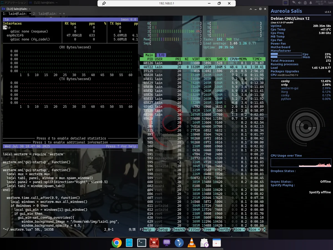
Task: Switch to htop I/O tab
Action: pyautogui.click(x=161, y=55)
